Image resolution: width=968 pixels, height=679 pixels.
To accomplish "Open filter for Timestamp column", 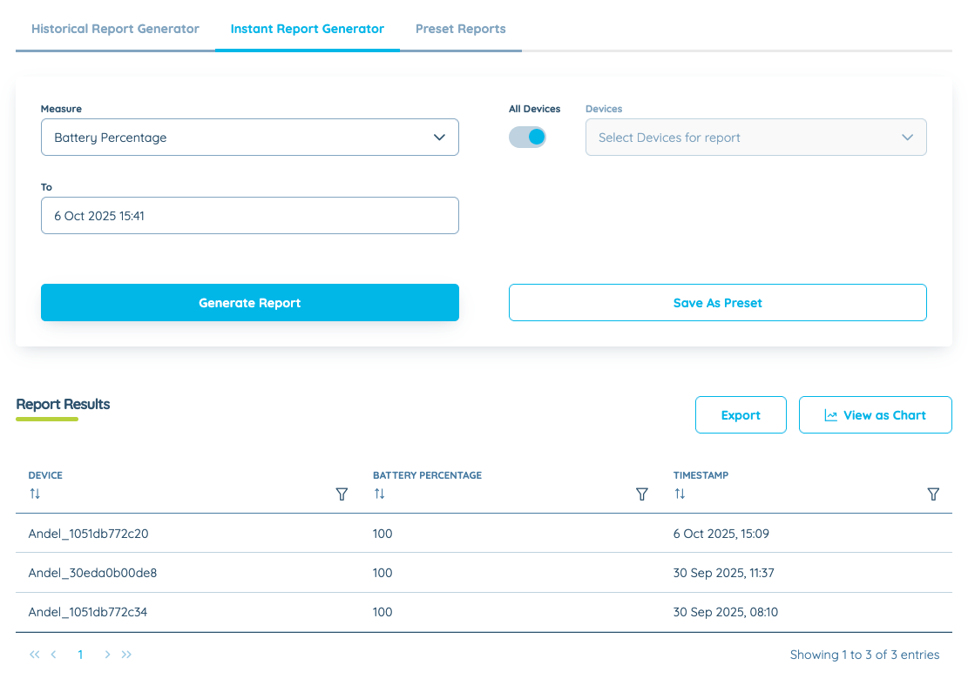I will [x=933, y=494].
